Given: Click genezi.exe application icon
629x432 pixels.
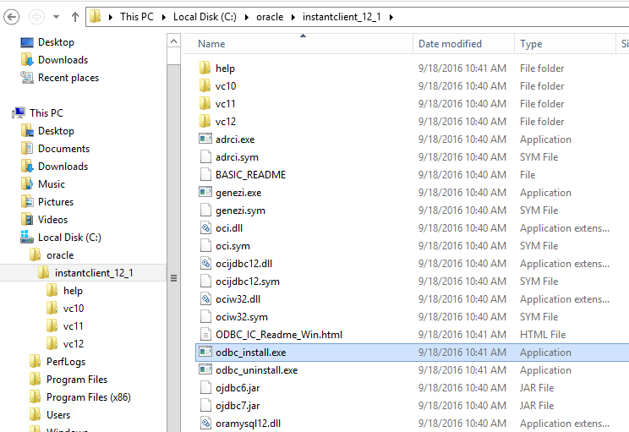Looking at the screenshot, I should pos(205,192).
